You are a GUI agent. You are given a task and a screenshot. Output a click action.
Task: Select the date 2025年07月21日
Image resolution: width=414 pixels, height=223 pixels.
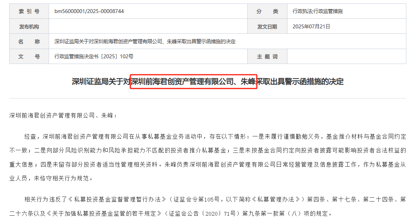(311, 26)
